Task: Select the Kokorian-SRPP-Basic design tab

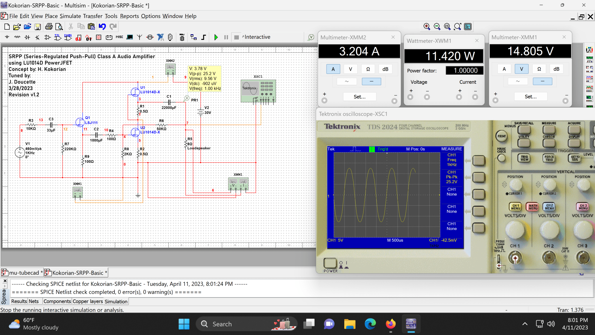Action: click(76, 273)
